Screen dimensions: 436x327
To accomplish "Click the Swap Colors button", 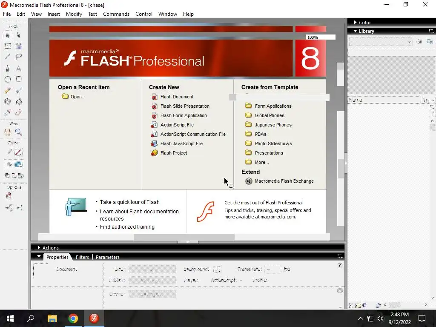I will [x=21, y=175].
